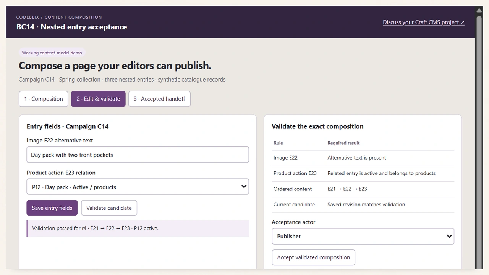Expand the Acceptance actor dropdown
489x275 pixels.
(x=363, y=236)
